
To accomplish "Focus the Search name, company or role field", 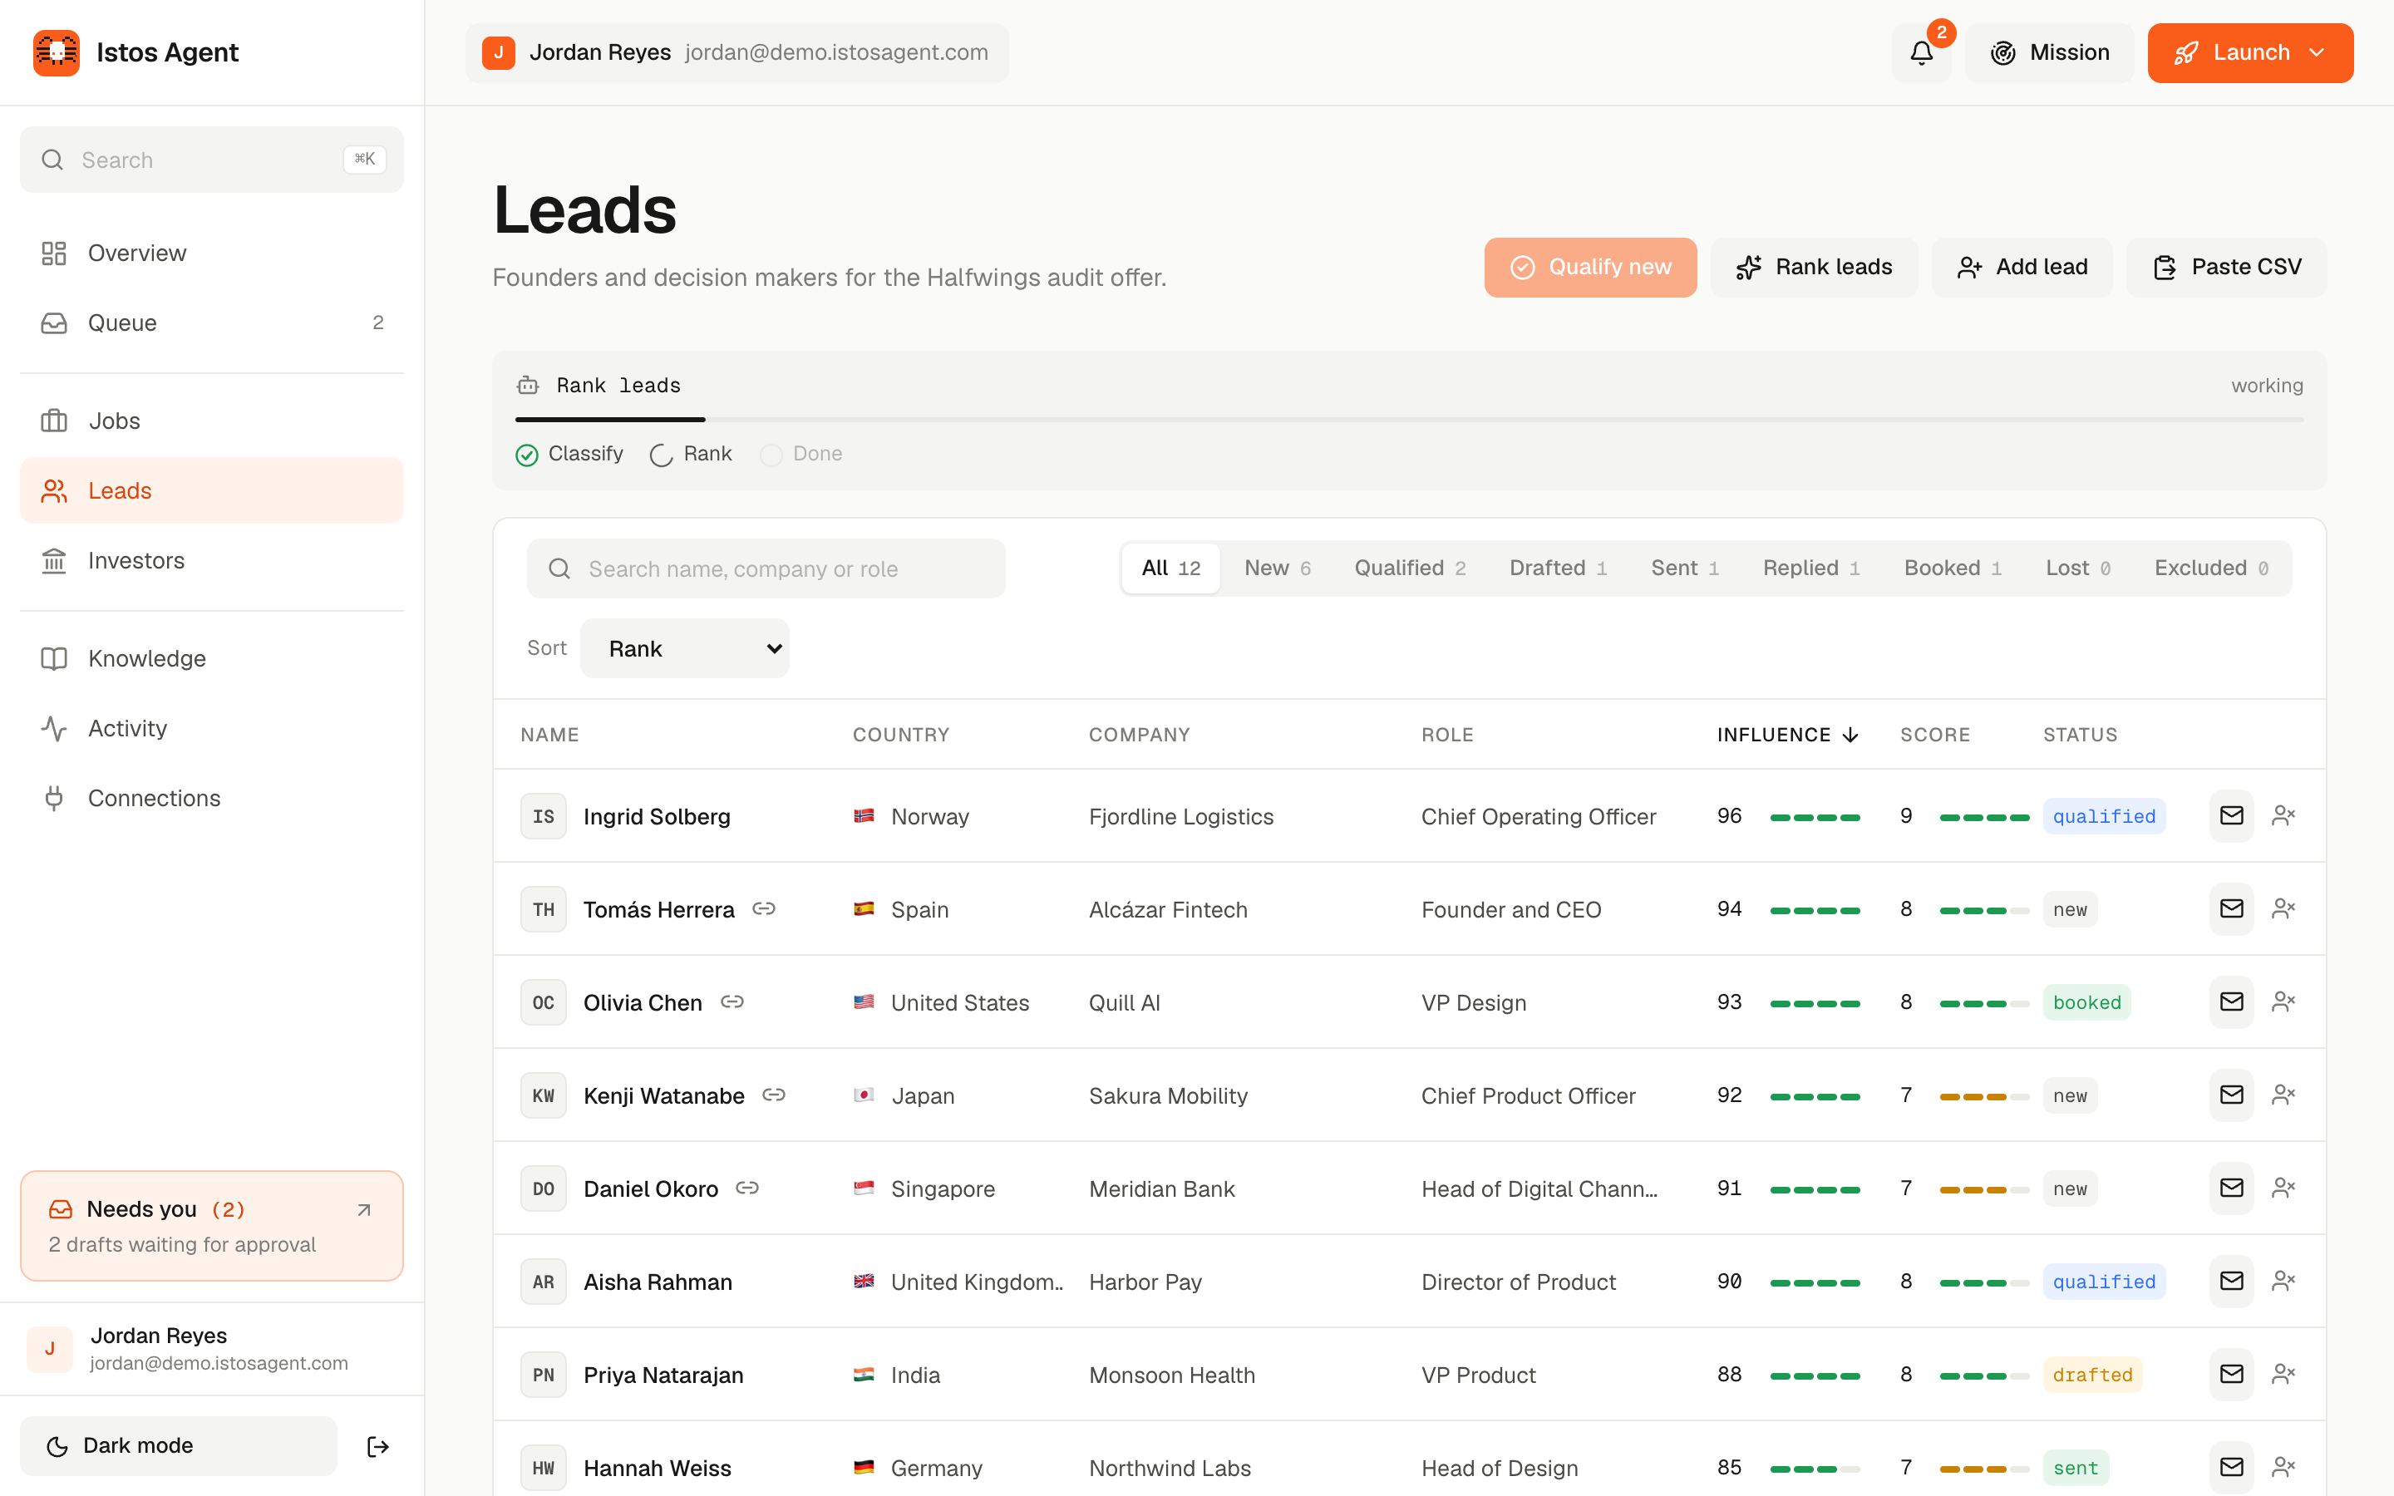I will (766, 568).
